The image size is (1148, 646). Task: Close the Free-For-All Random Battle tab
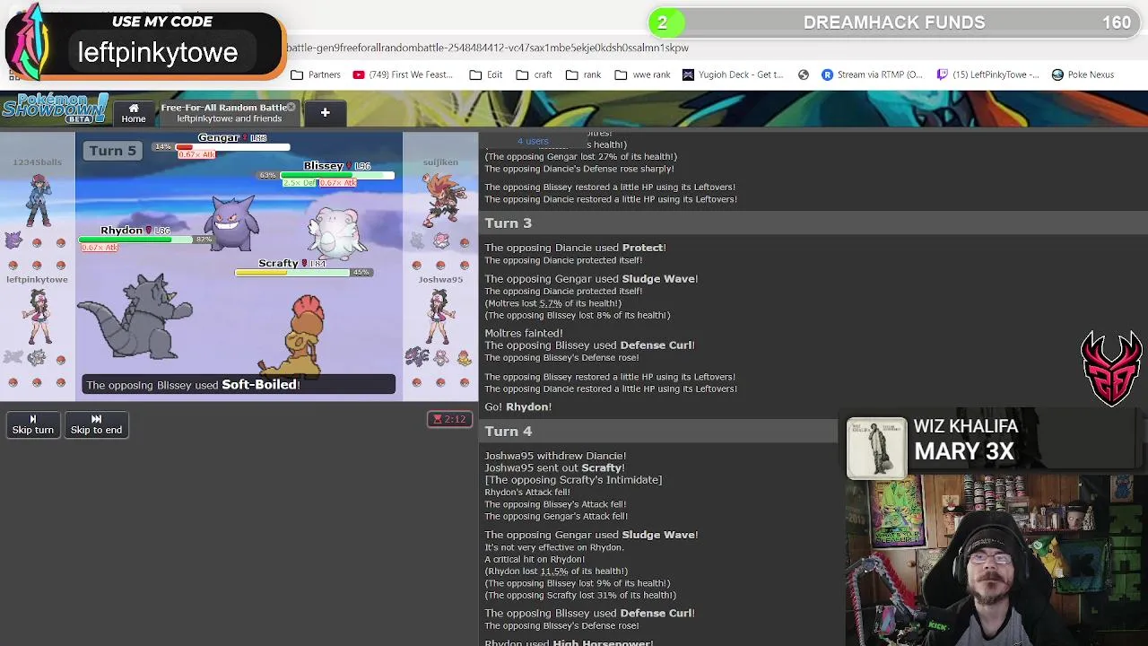(x=291, y=107)
